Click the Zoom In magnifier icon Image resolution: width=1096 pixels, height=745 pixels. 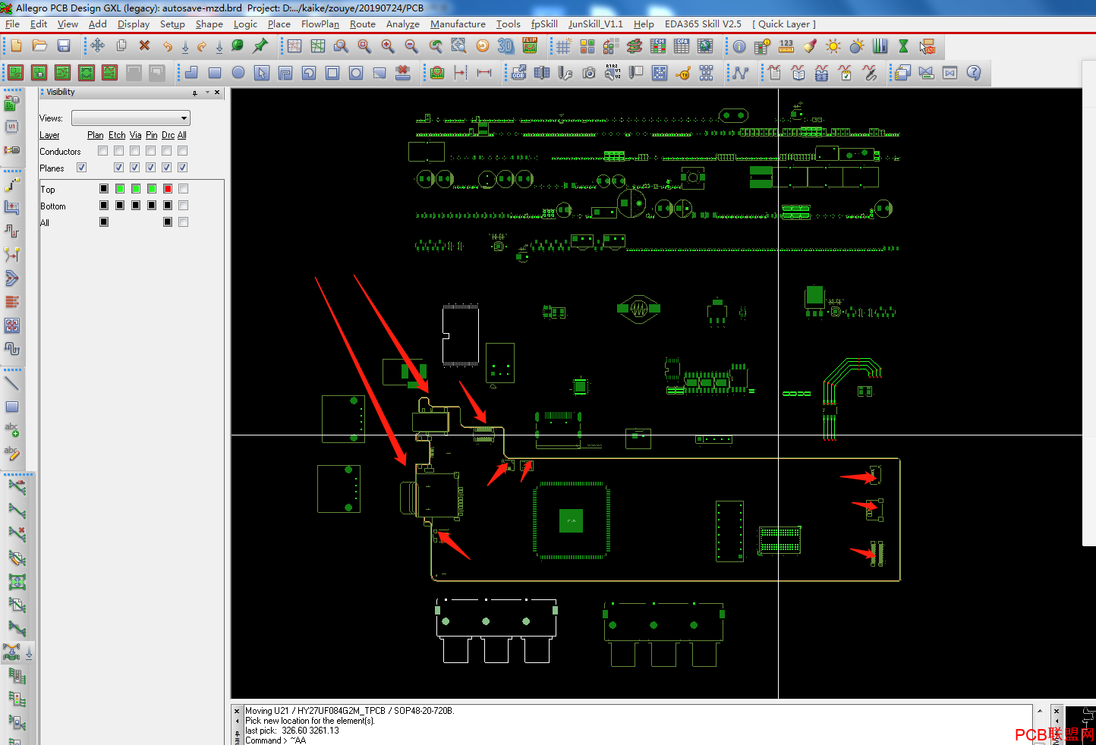coord(388,46)
